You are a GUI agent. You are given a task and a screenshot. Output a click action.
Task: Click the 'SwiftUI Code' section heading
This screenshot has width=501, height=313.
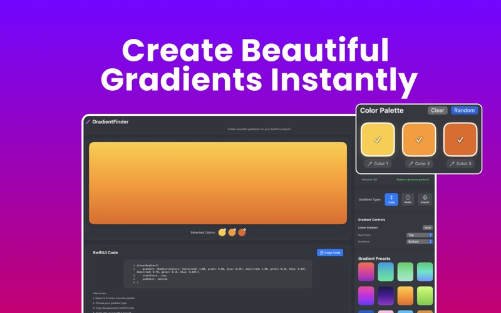click(x=105, y=253)
